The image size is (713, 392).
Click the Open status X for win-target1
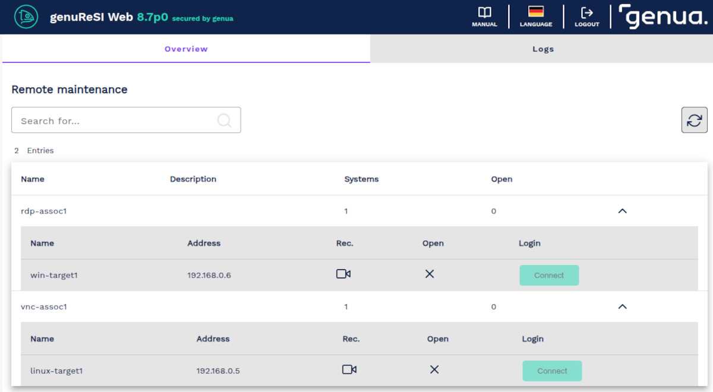tap(430, 274)
